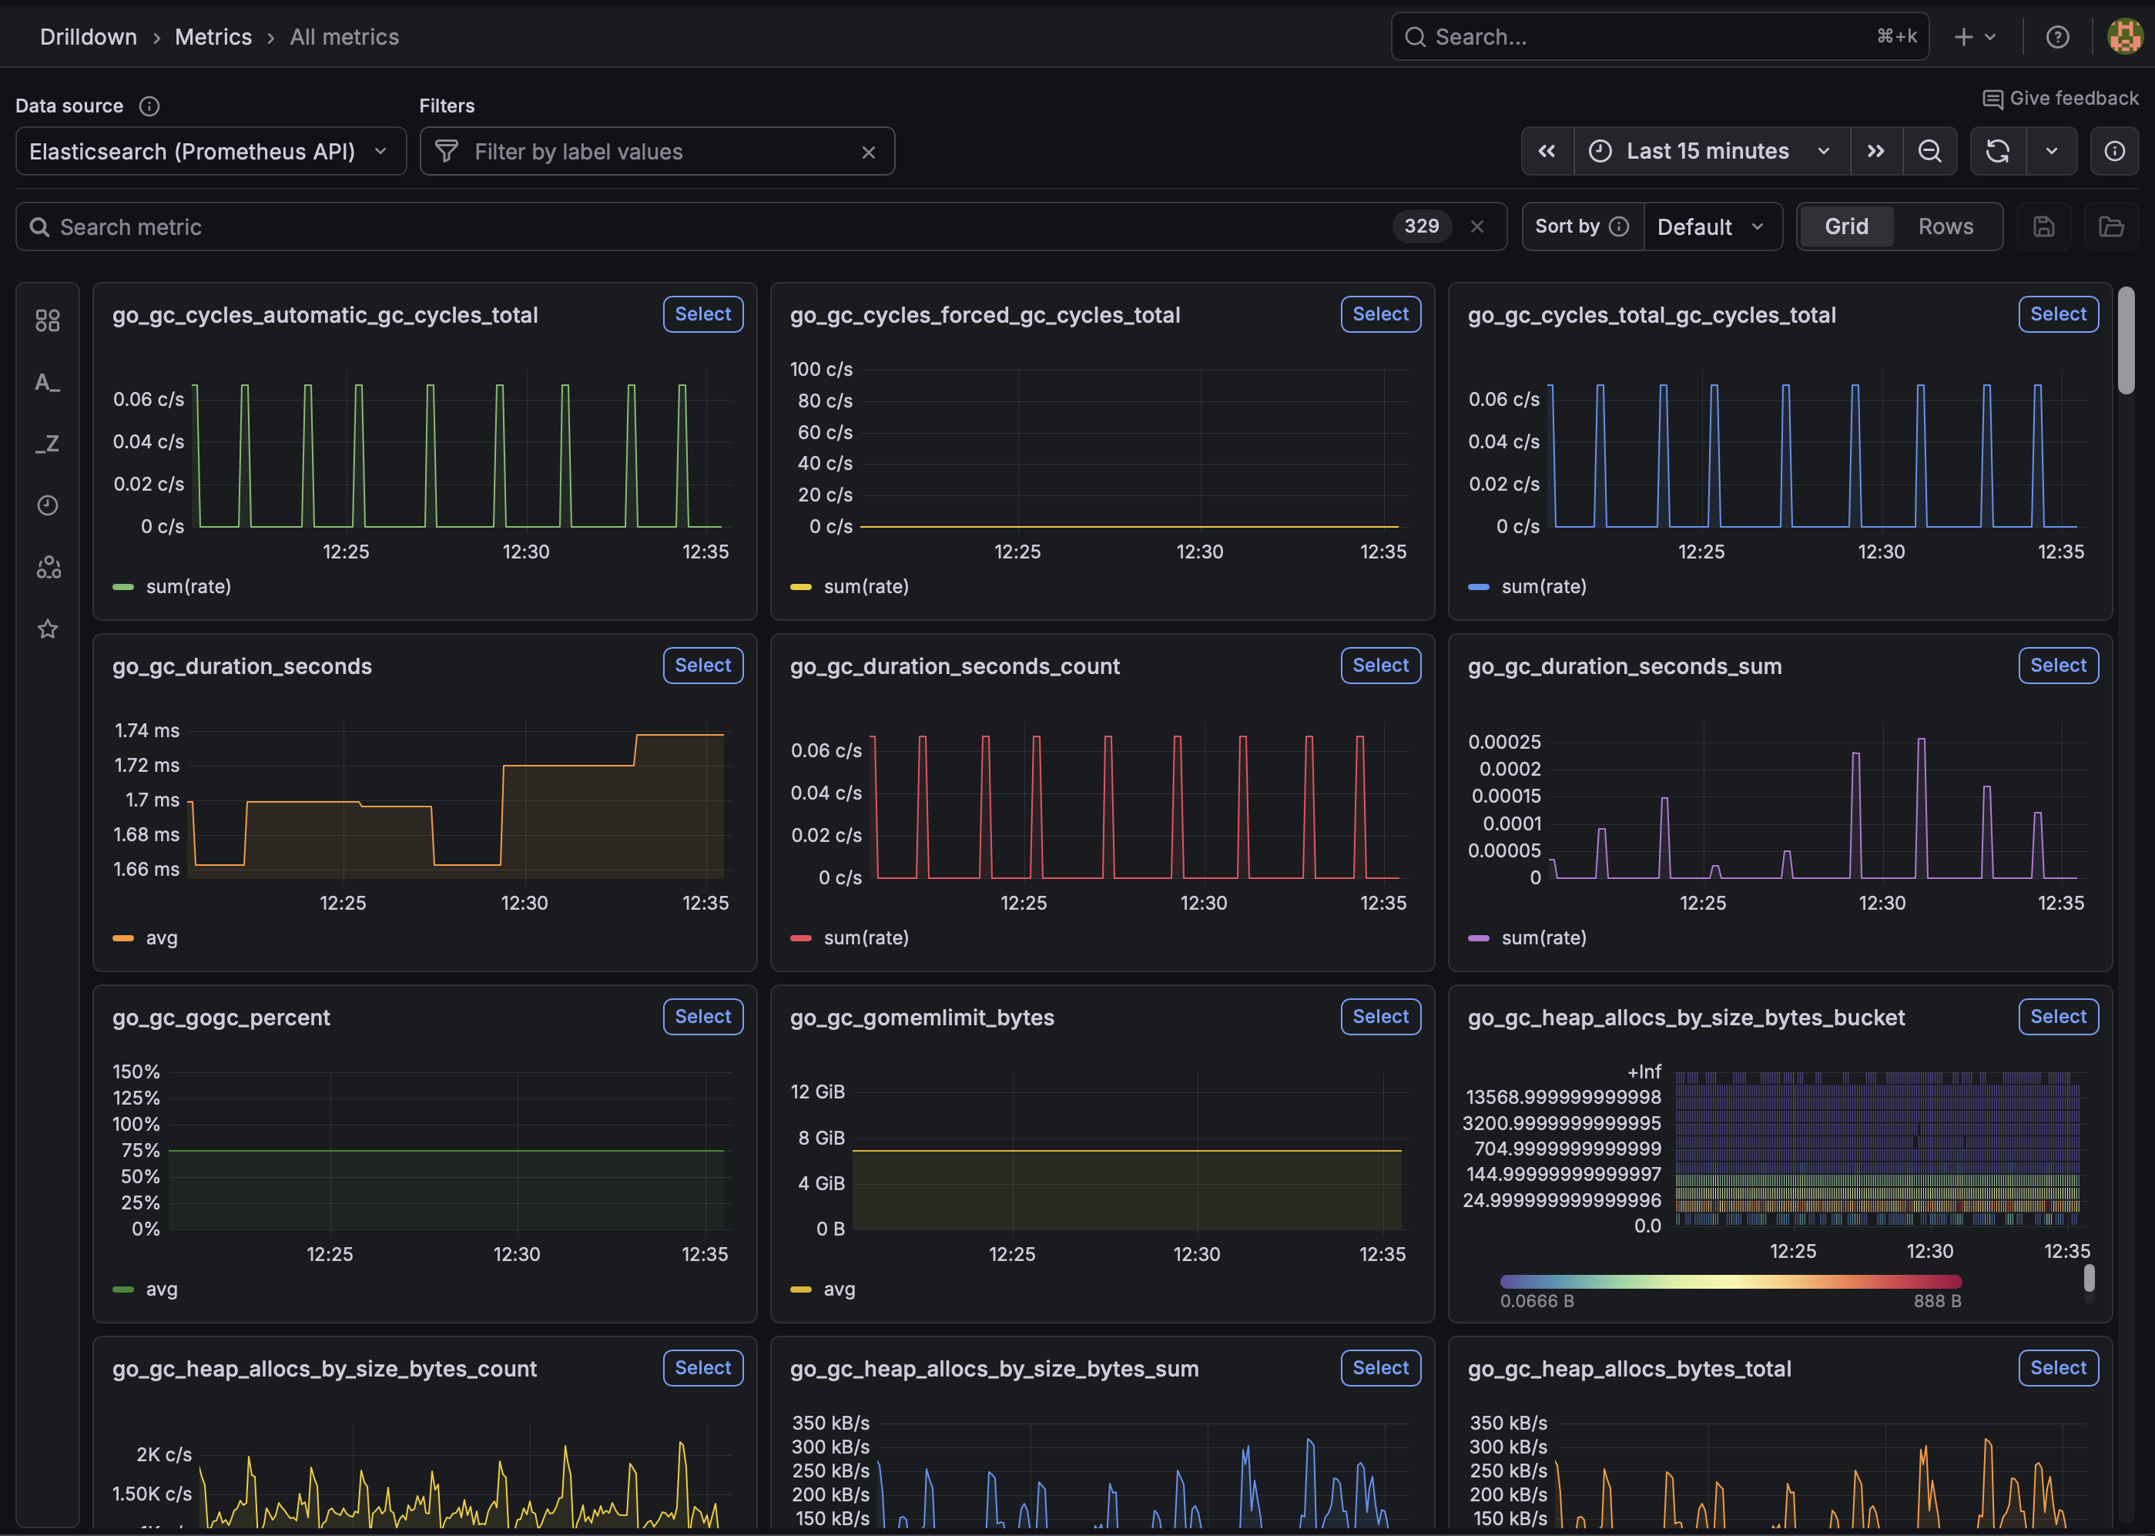Click the 329 metrics count badge
Screen dimensions: 2155x1536
click(x=1421, y=226)
